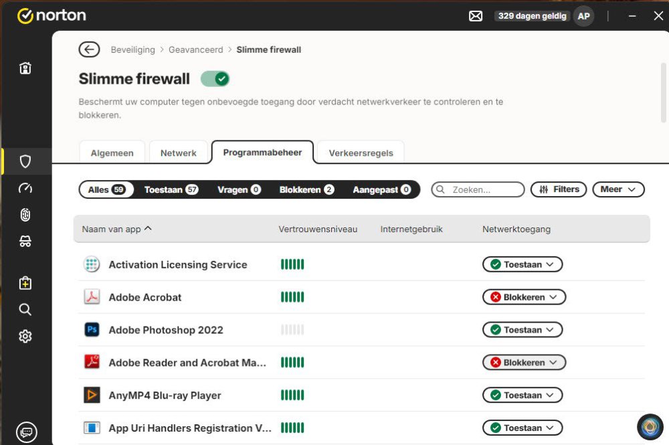
Task: Select the Programmabeheer tab
Action: point(262,153)
